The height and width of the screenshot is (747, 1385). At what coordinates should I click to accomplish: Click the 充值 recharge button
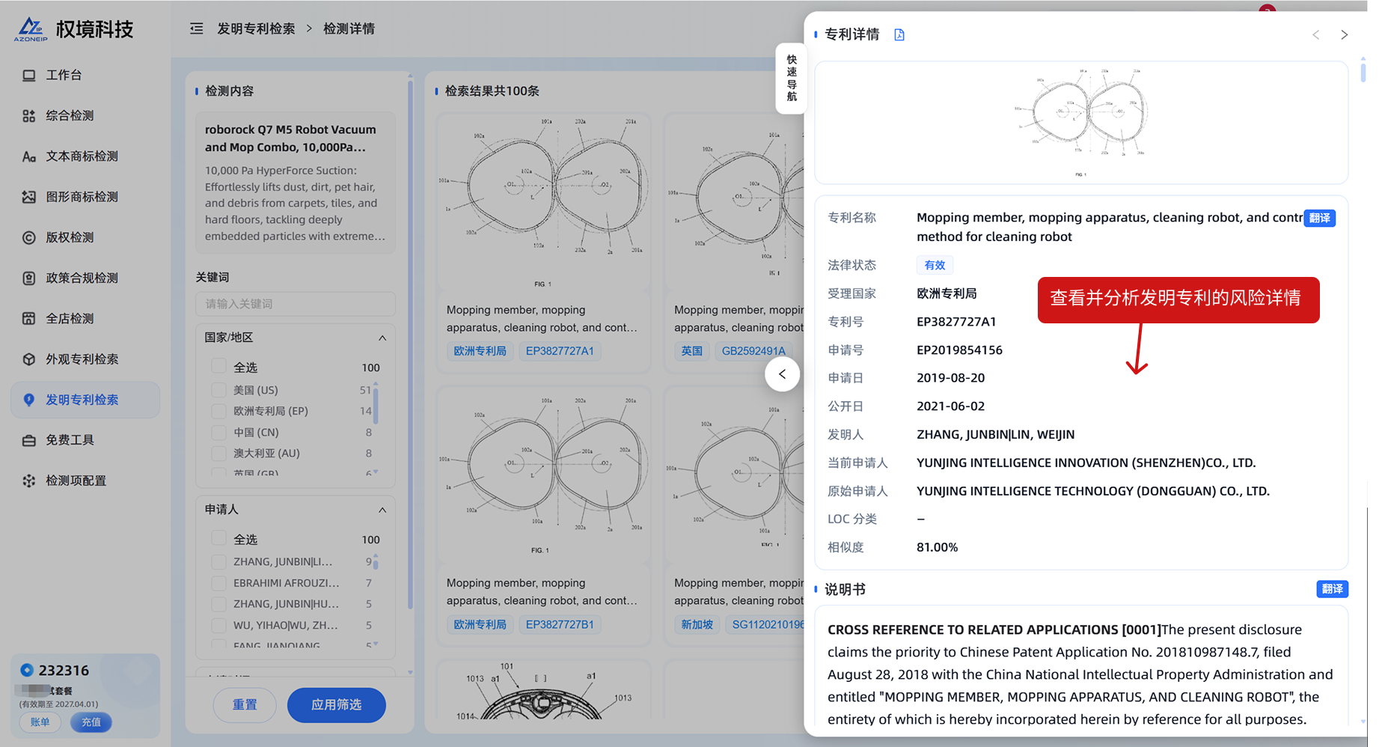[91, 722]
